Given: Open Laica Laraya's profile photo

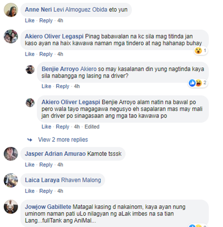Looking at the screenshot, I should tap(11, 180).
